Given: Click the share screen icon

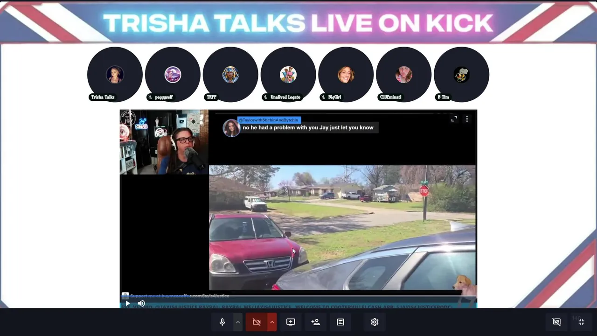Looking at the screenshot, I should [x=291, y=322].
